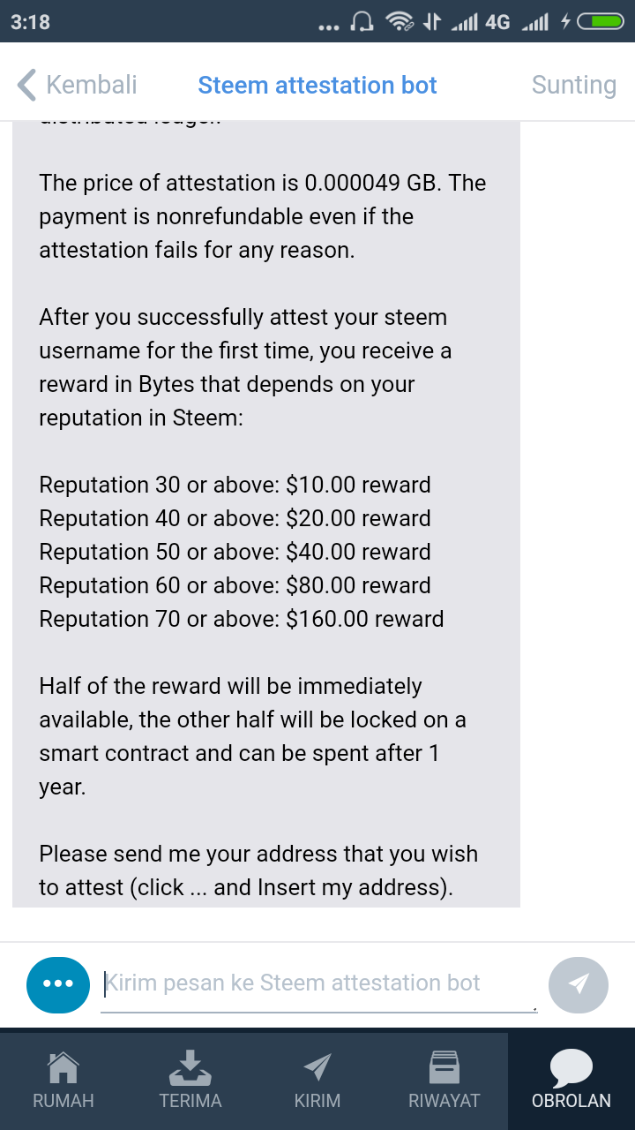This screenshot has width=635, height=1130.
Task: Tap the speech bubble icon above OBROLAN
Action: pos(571,1069)
